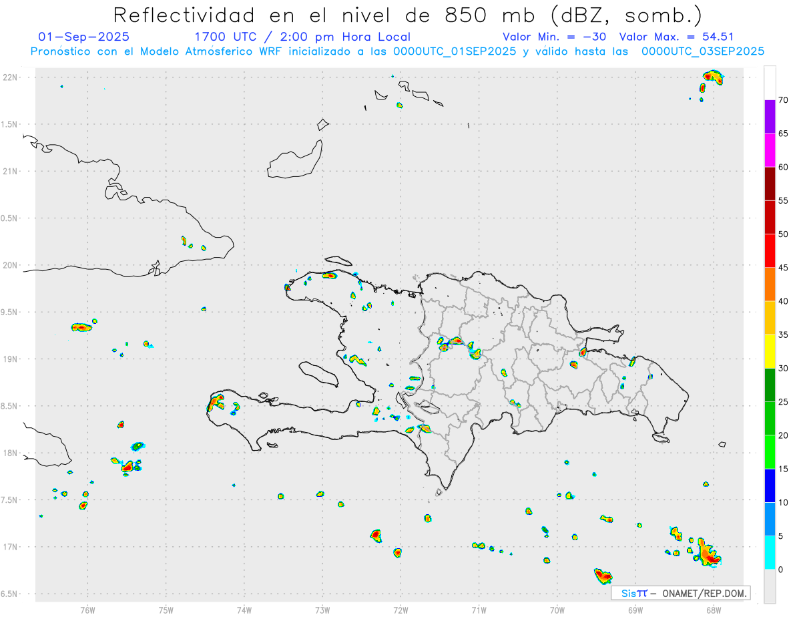Click the colorbar value '60'

click(783, 167)
